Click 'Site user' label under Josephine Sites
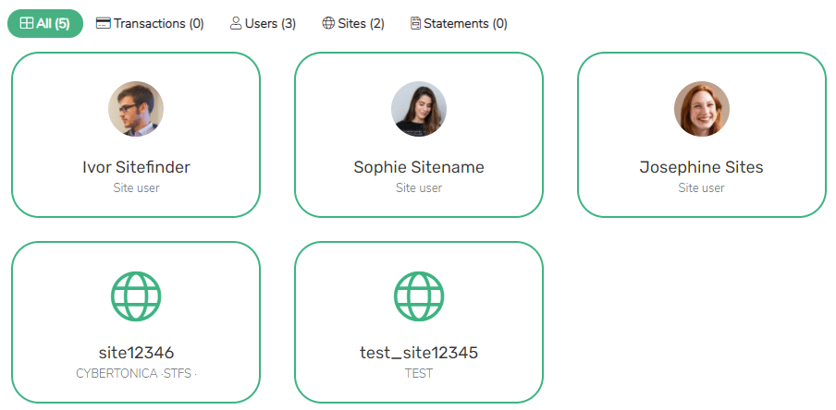Viewport: 836px width, 410px height. point(702,188)
